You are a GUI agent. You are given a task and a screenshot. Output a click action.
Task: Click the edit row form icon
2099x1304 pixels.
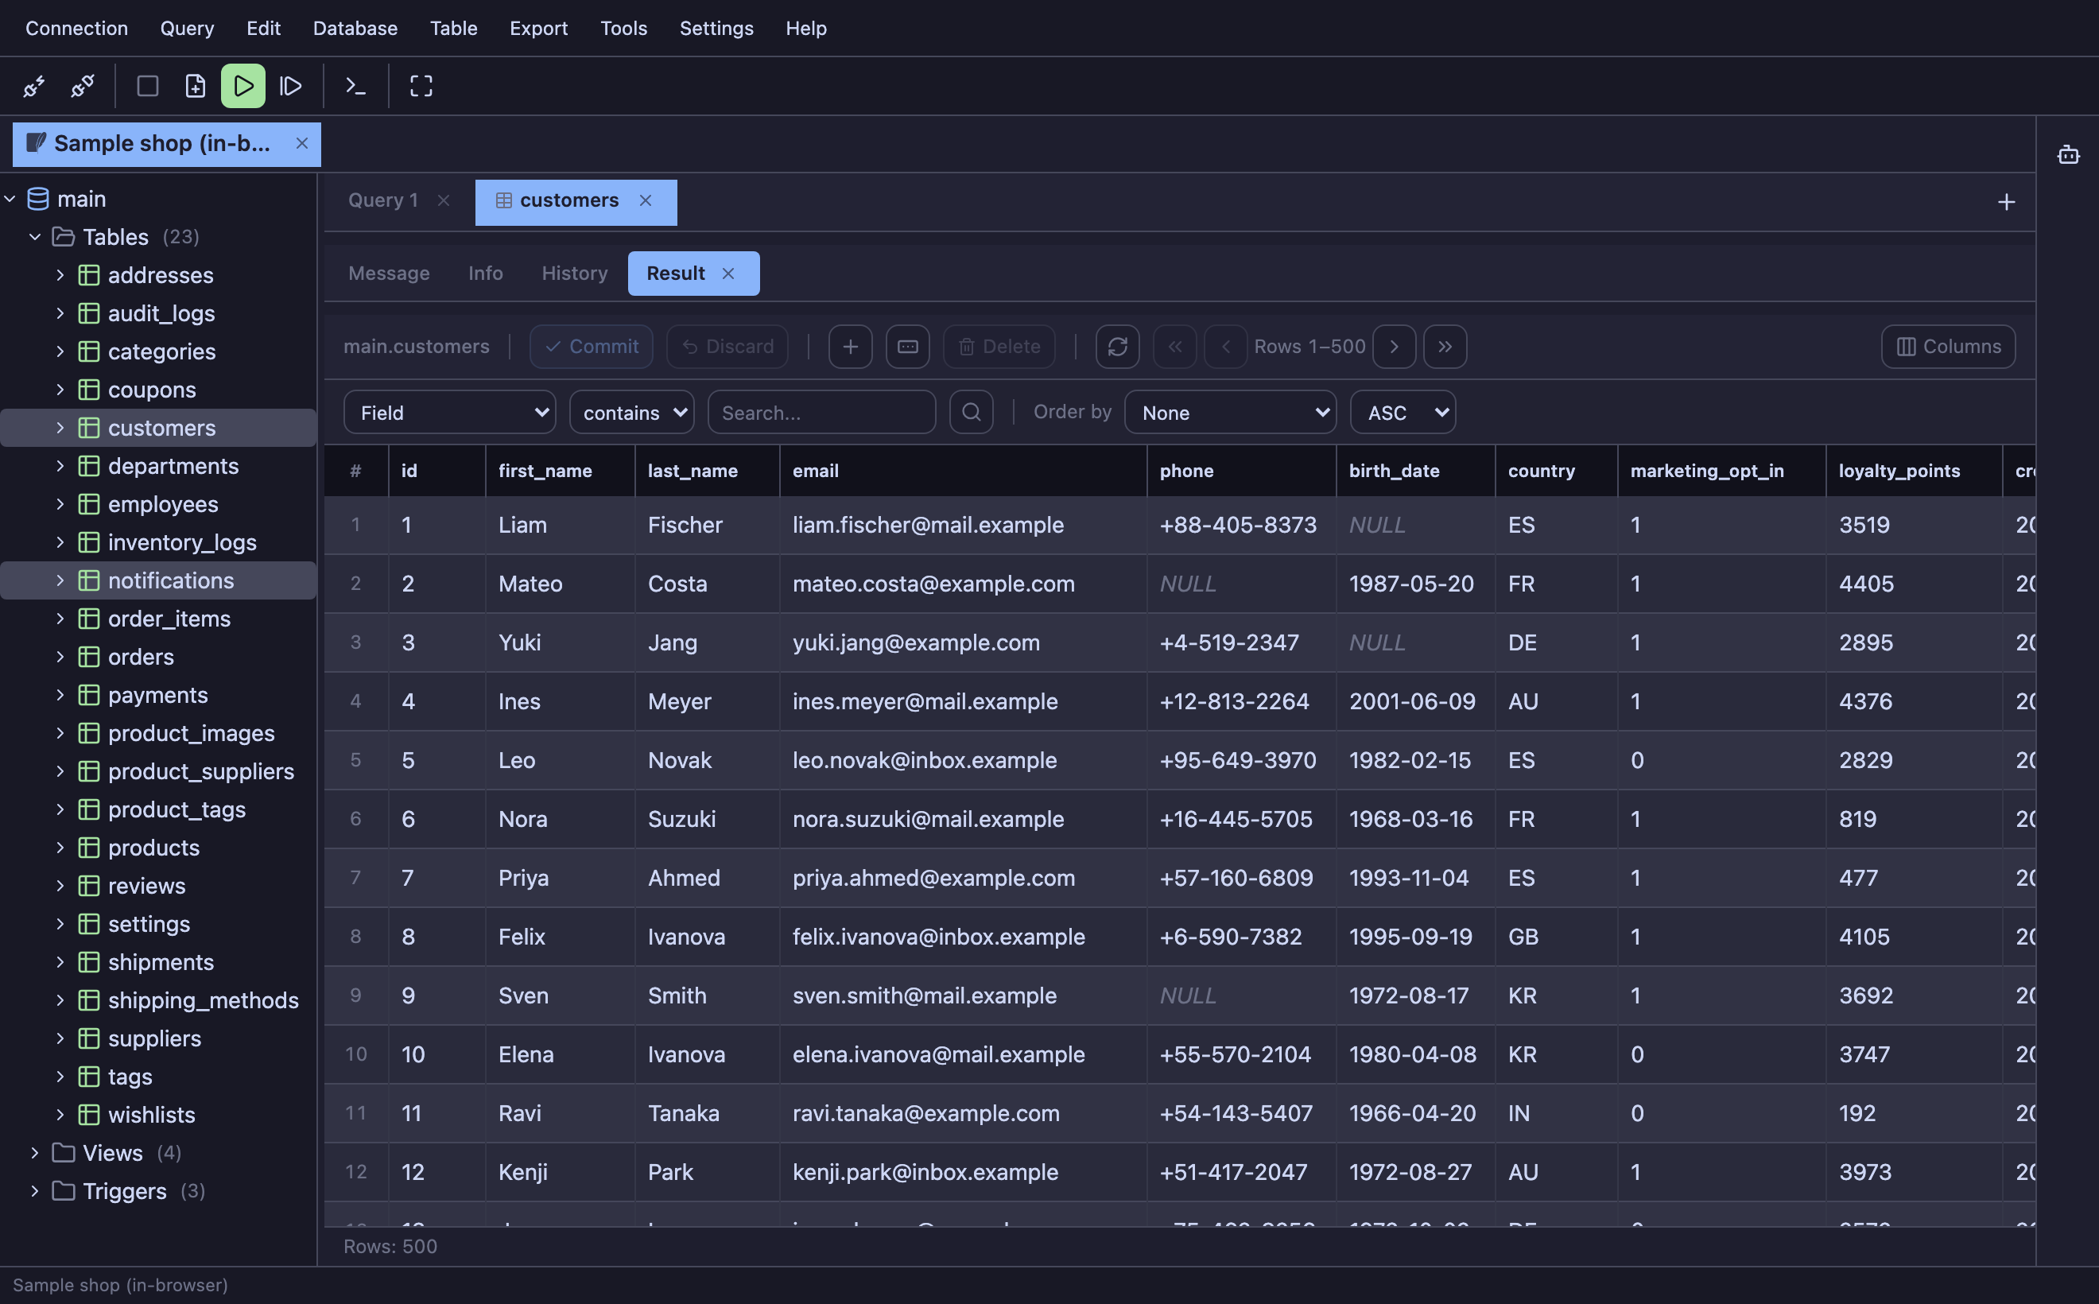tap(907, 347)
